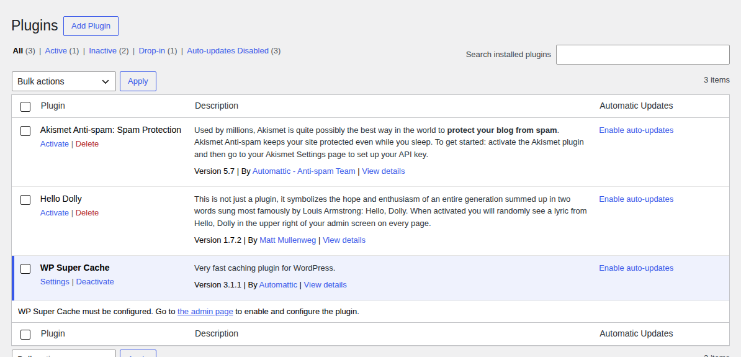Activate the Akismet Anti-spam plugin
This screenshot has height=357, width=741.
(55, 144)
